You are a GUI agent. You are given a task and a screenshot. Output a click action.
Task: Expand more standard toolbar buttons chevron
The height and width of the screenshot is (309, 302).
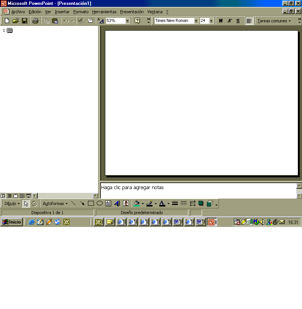(x=148, y=20)
